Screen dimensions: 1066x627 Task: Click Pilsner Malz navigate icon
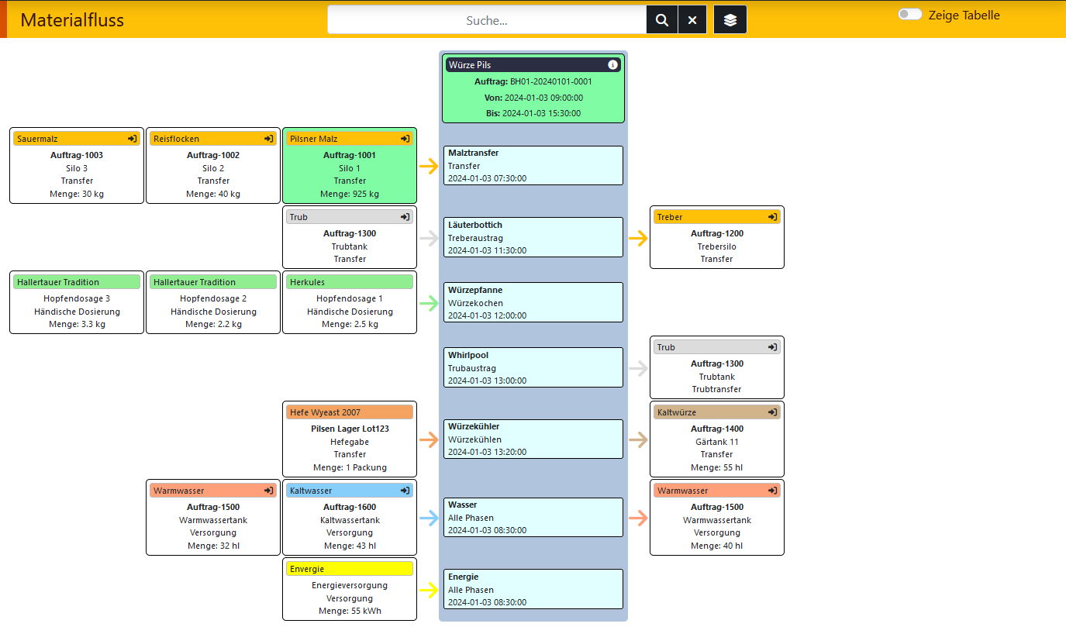405,139
